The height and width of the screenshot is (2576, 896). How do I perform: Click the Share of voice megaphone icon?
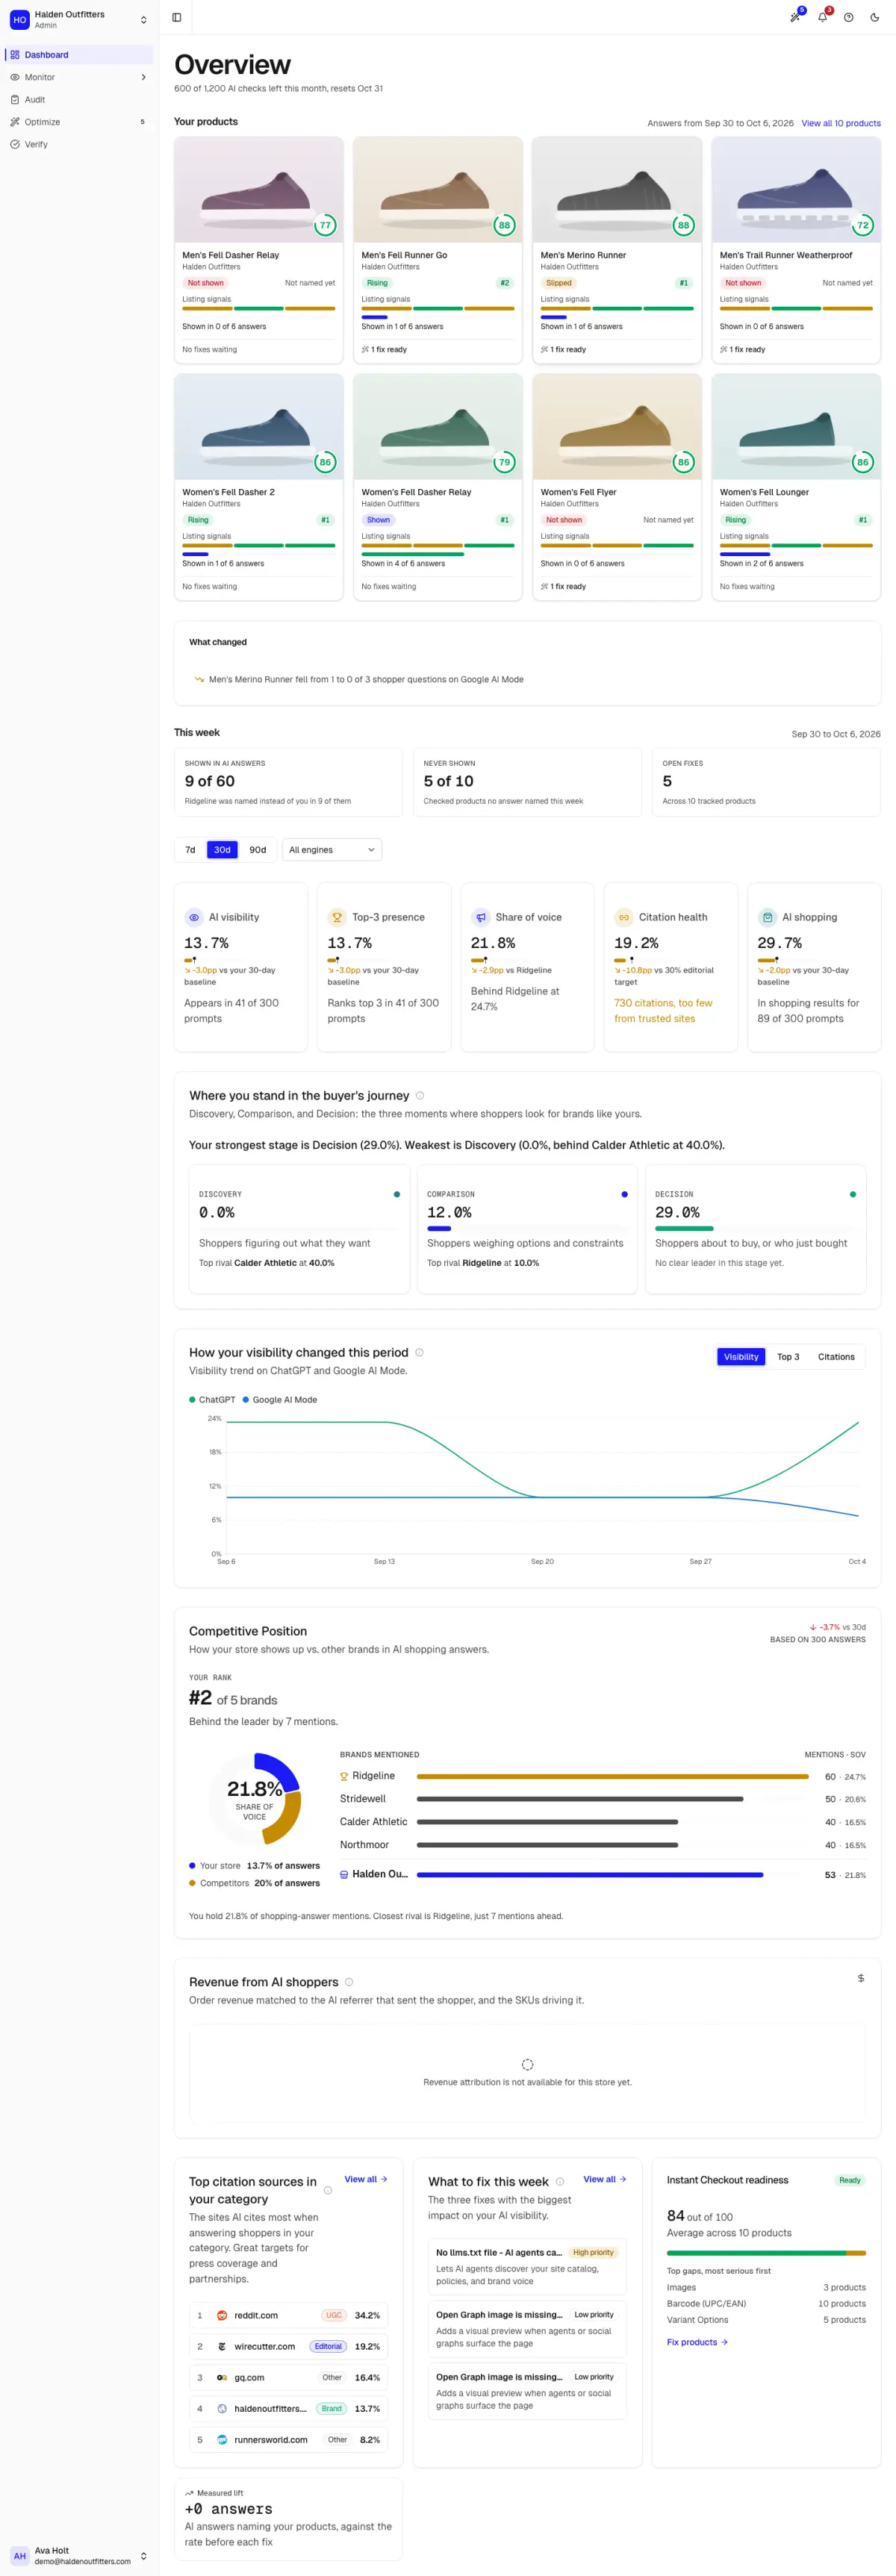point(481,917)
